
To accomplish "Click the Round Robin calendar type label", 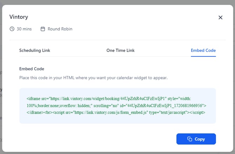I will click(60, 29).
